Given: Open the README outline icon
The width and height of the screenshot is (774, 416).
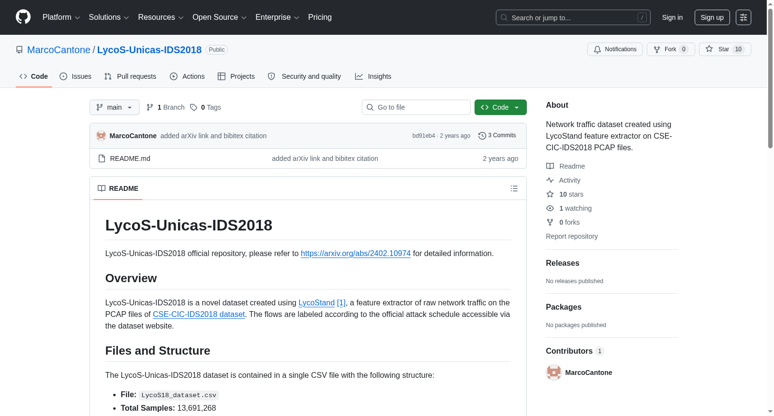Looking at the screenshot, I should 514,188.
